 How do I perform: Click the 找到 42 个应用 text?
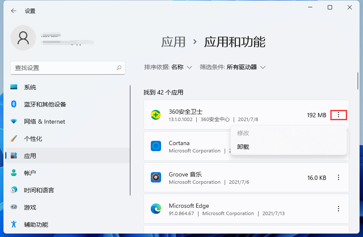163,93
